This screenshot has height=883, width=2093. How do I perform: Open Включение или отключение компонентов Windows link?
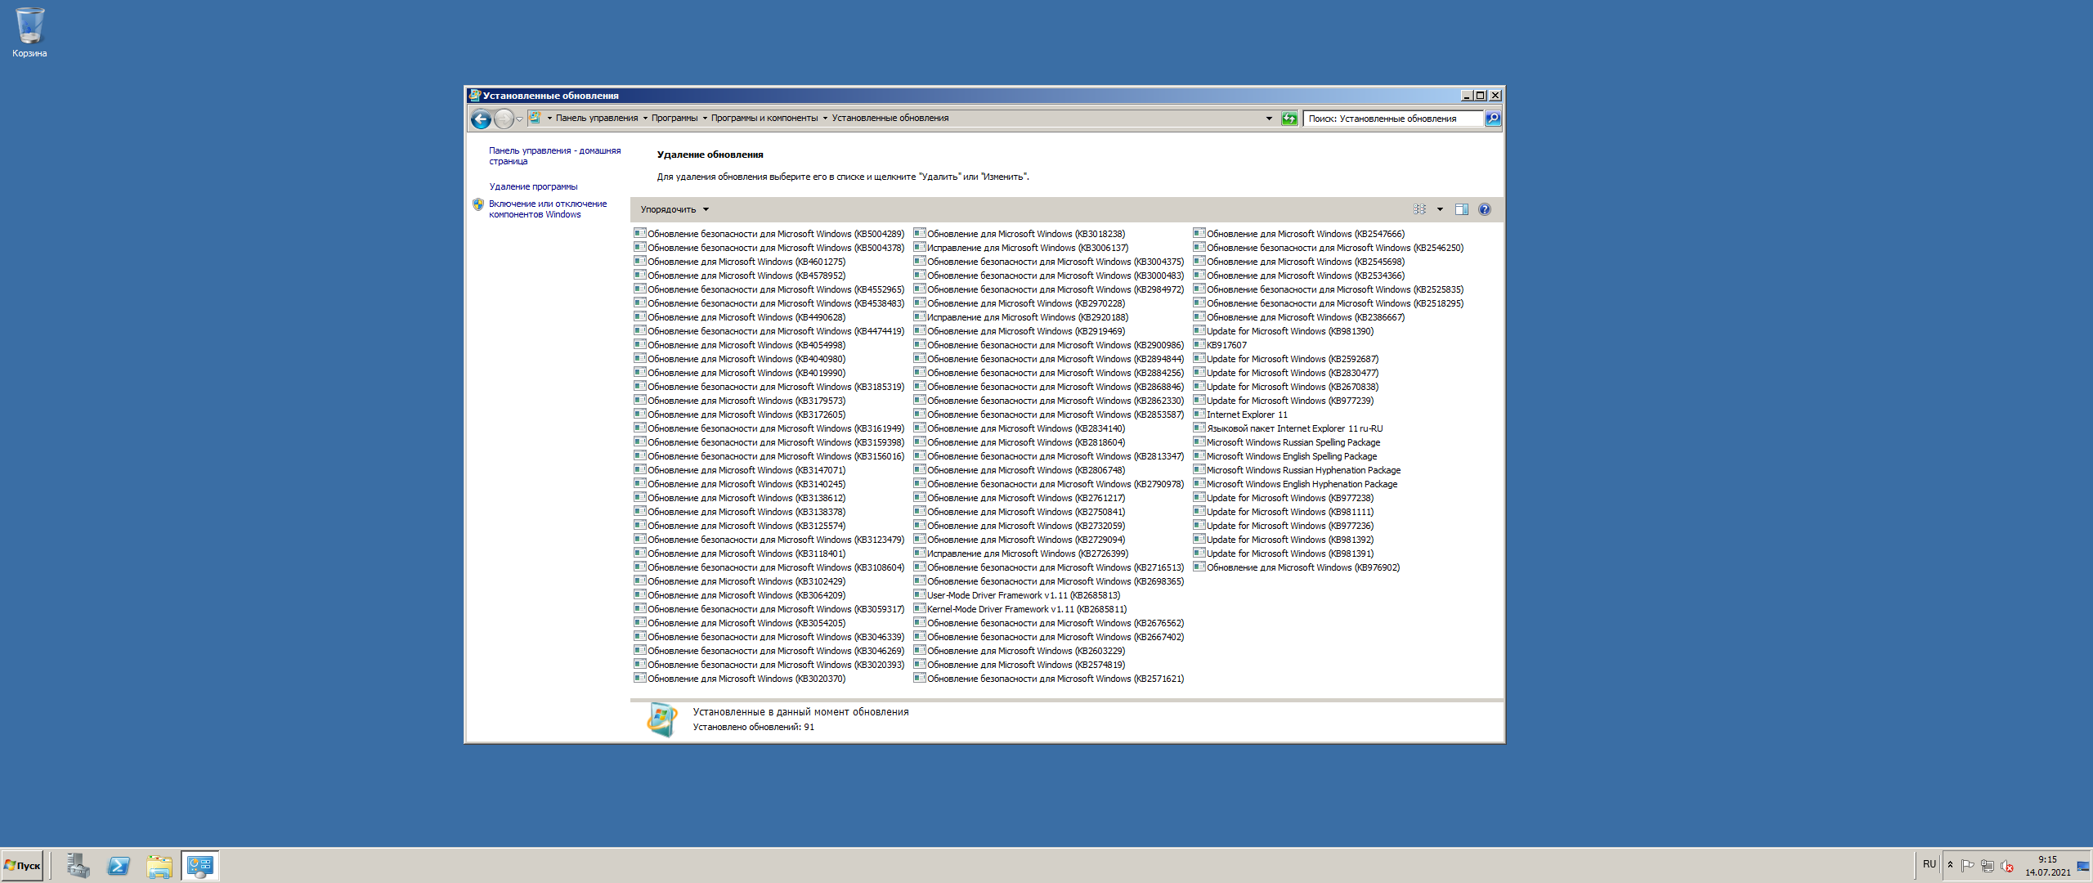click(548, 209)
